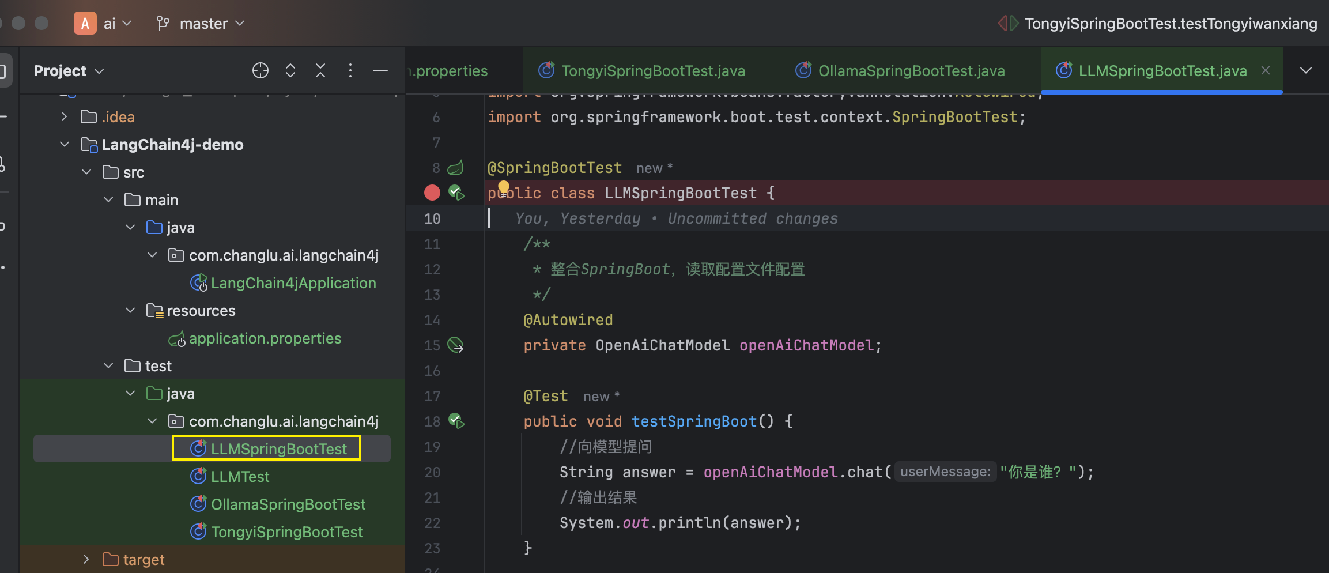Close the LLMSpringBootTest.java tab
The width and height of the screenshot is (1329, 573).
pyautogui.click(x=1266, y=70)
